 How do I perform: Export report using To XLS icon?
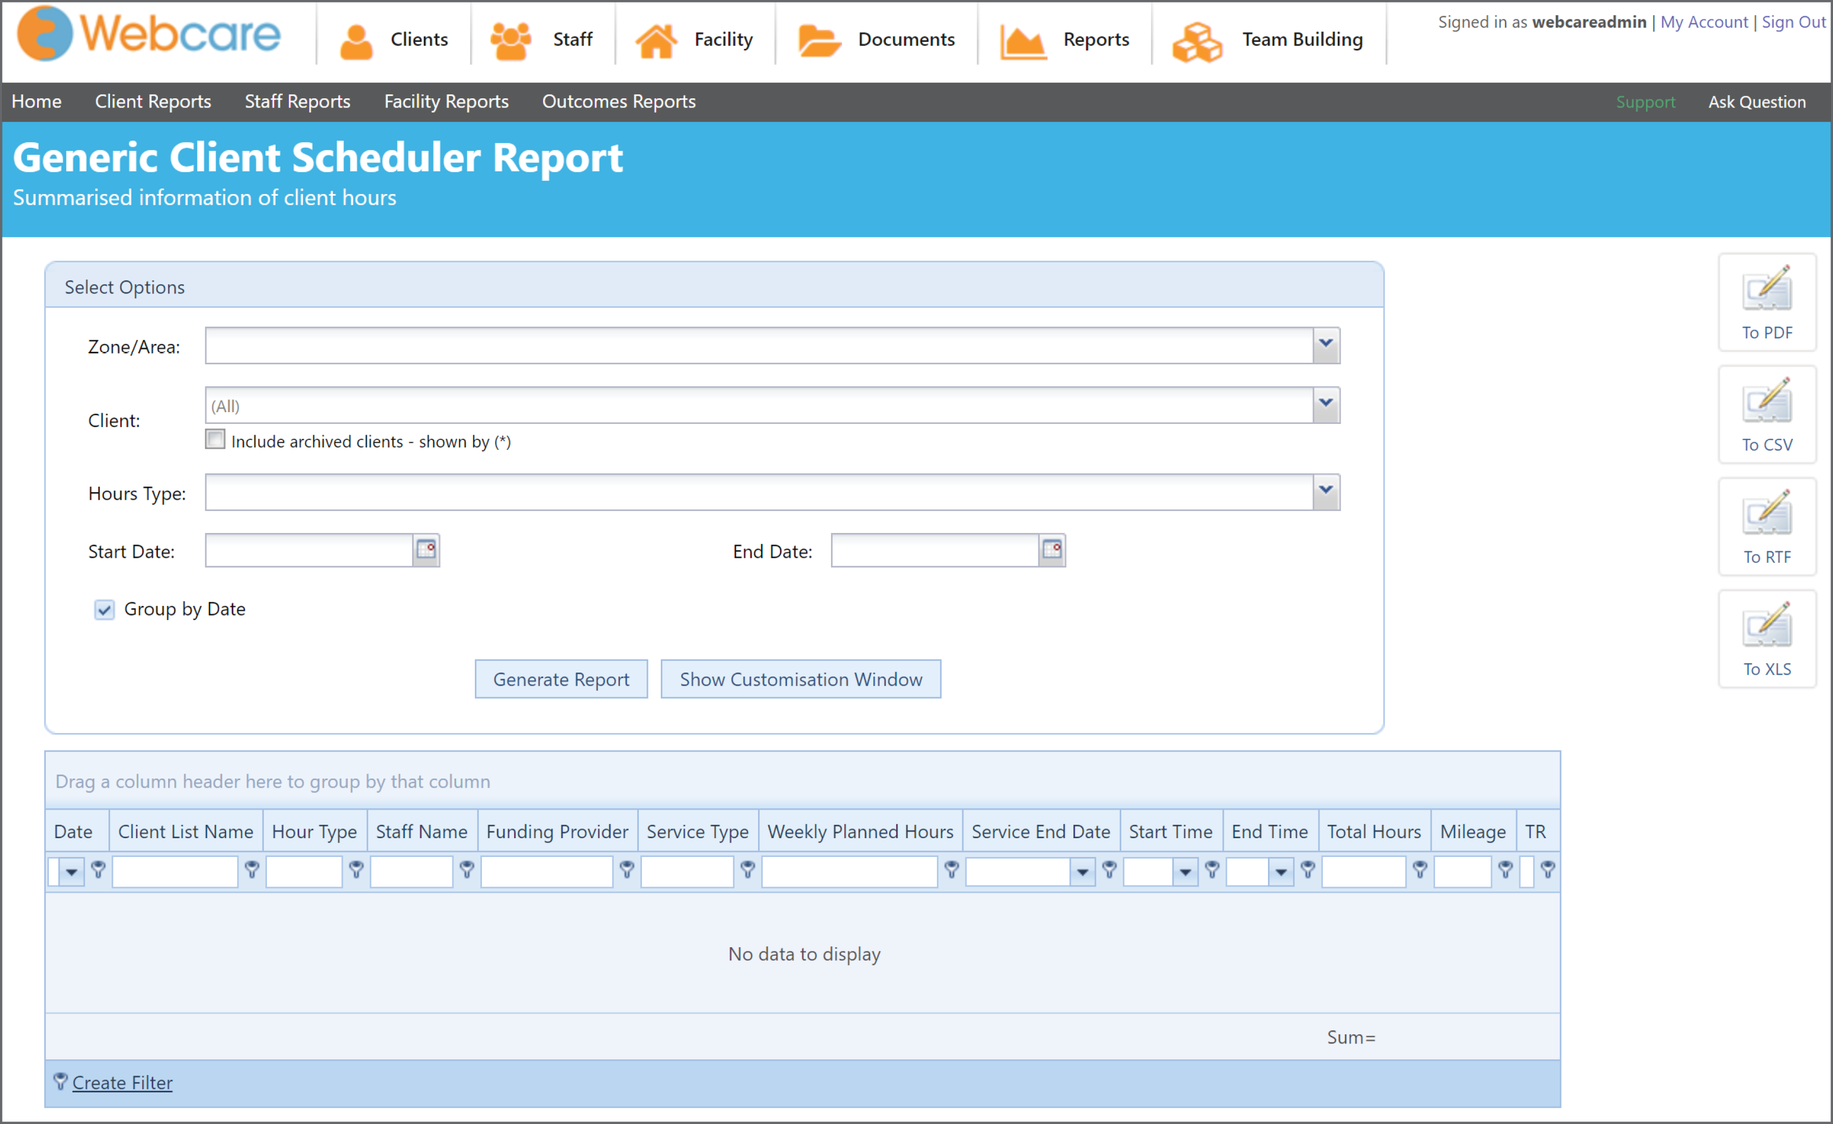pos(1767,638)
